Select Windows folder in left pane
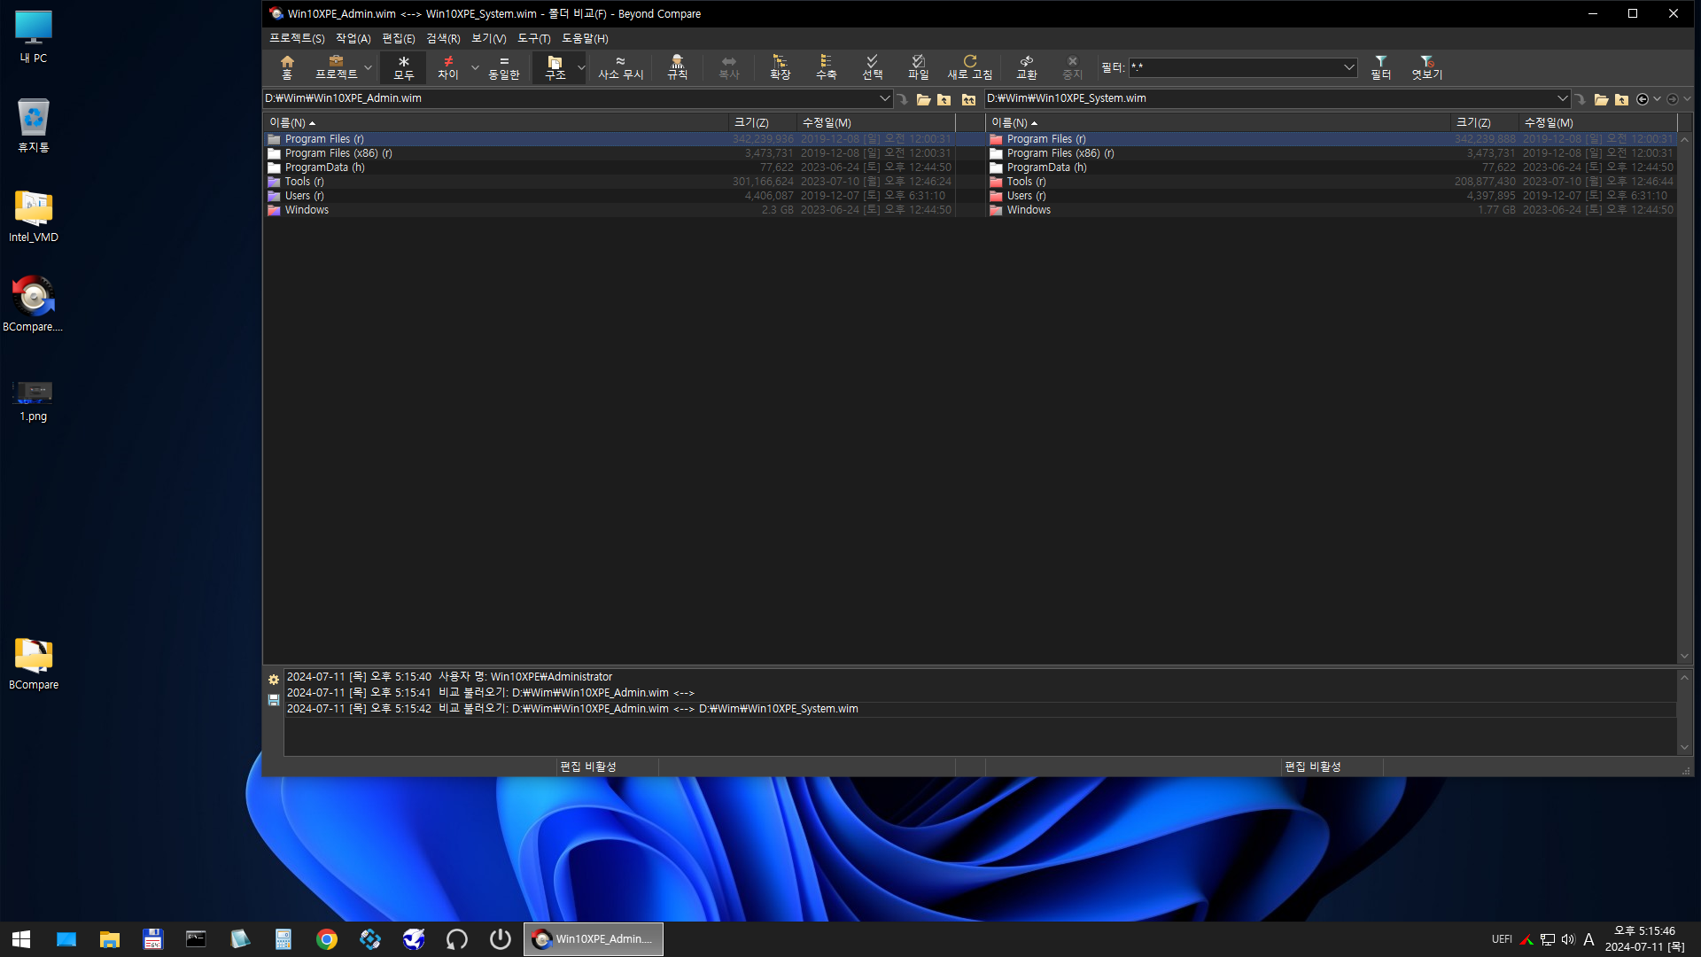This screenshot has height=957, width=1701. tap(610, 210)
